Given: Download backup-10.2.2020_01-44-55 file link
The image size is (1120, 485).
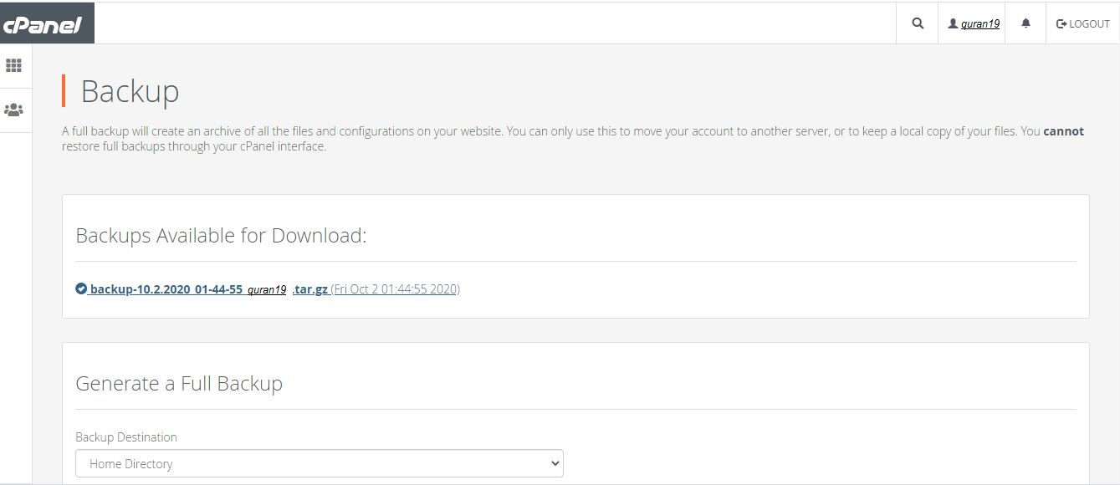Looking at the screenshot, I should (x=166, y=289).
